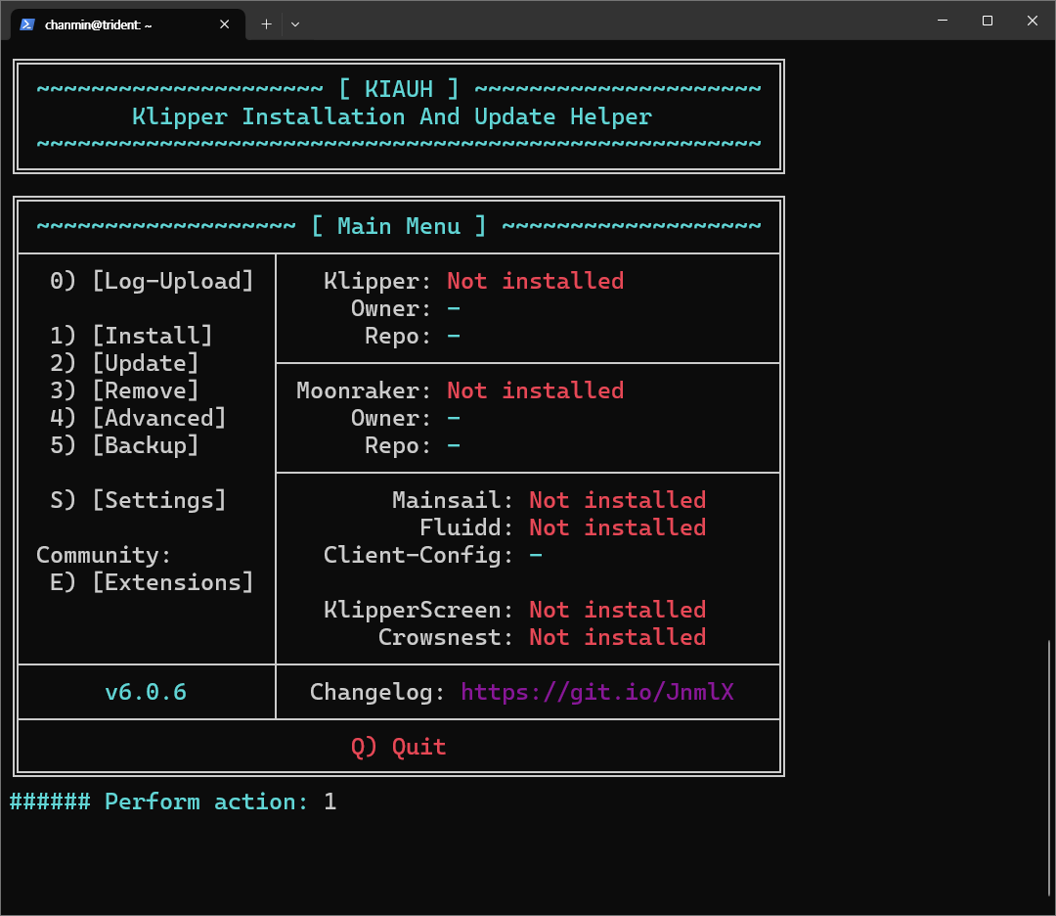Expand the new tab profile dropdown

tap(295, 24)
